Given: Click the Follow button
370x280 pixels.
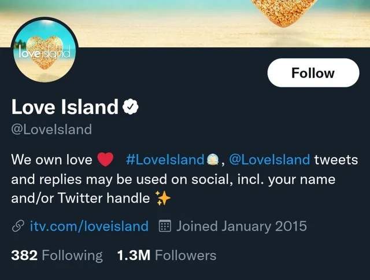Looking at the screenshot, I should pyautogui.click(x=313, y=73).
